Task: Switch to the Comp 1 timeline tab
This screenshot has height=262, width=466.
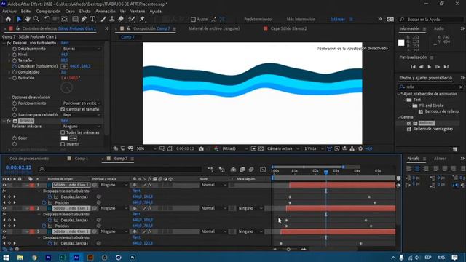Action: pos(81,159)
